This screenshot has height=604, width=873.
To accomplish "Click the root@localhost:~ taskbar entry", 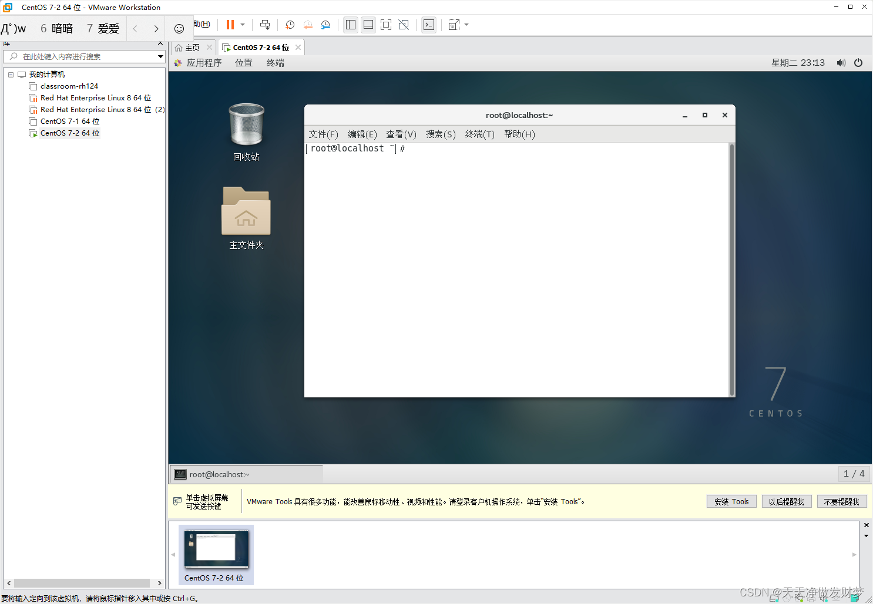I will point(247,474).
